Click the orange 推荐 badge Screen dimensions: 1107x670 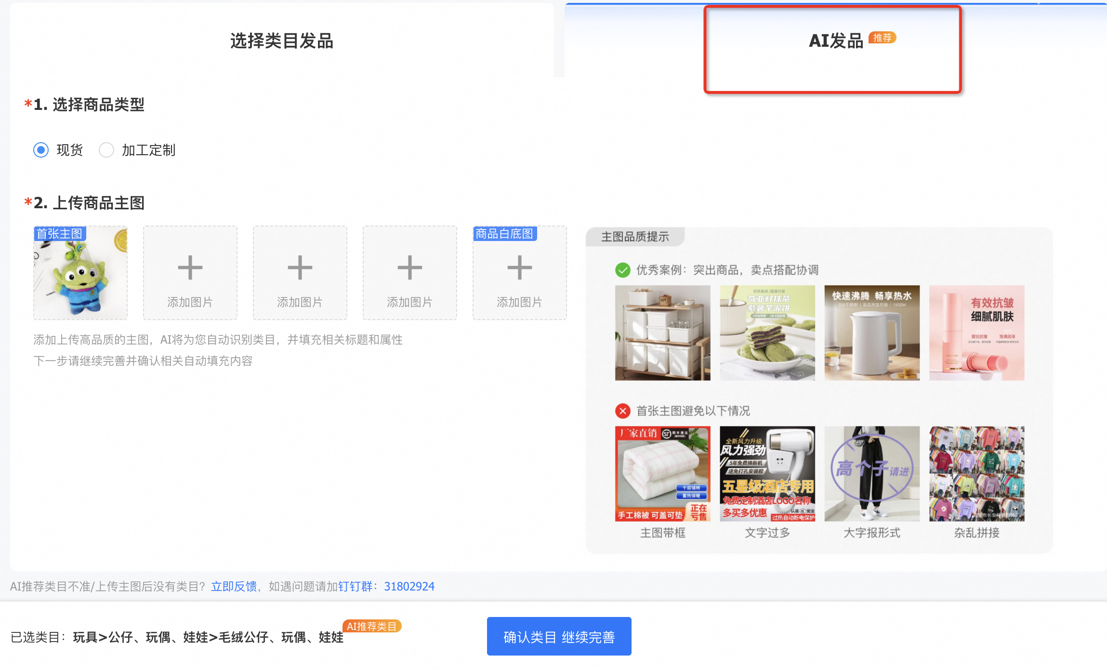882,38
